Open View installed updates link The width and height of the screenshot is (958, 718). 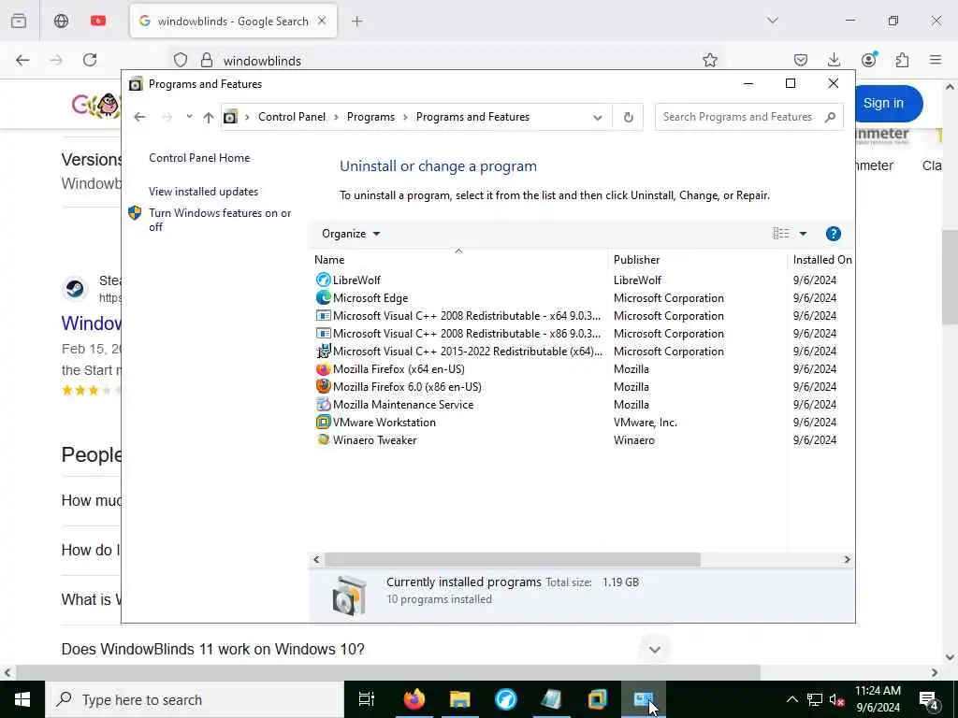pyautogui.click(x=203, y=191)
